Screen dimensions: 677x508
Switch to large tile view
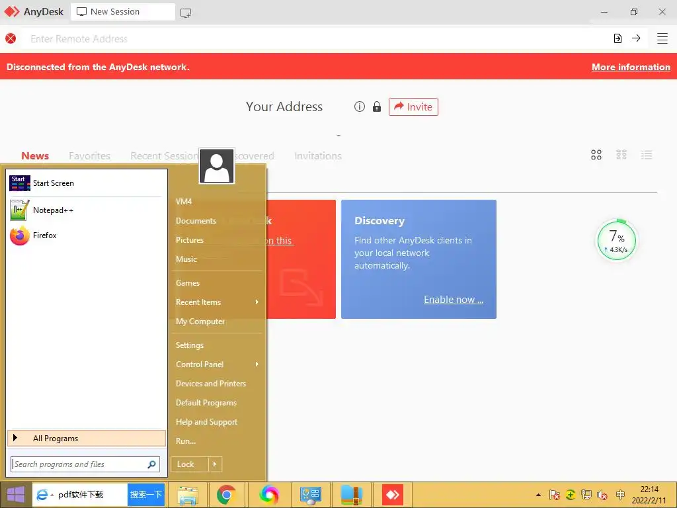pyautogui.click(x=596, y=155)
